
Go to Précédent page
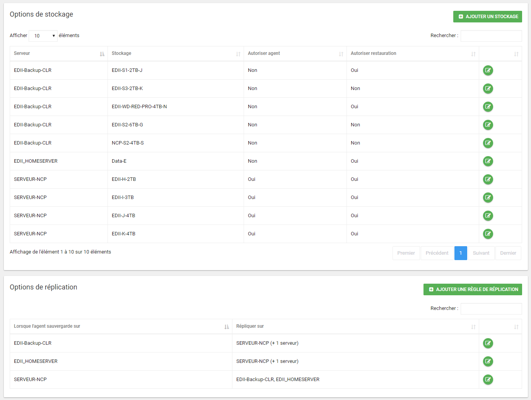point(437,253)
